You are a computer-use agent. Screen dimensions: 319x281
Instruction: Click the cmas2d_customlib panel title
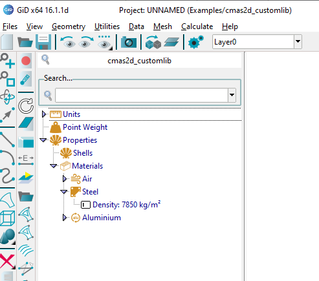(139, 61)
